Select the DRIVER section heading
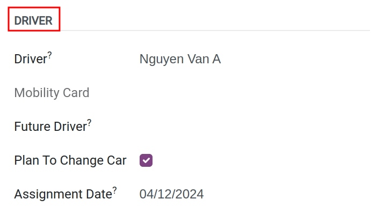Image resolution: width=377 pixels, height=214 pixels. tap(33, 20)
